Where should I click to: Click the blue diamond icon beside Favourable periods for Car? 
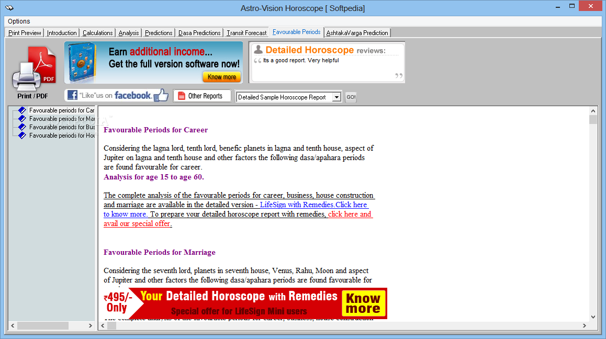coord(22,110)
